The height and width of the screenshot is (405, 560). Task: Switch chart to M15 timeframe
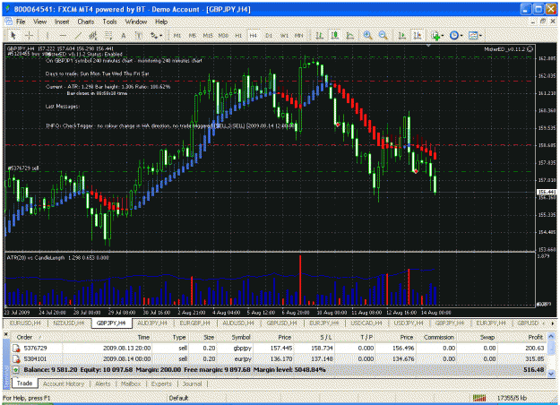pyautogui.click(x=208, y=35)
